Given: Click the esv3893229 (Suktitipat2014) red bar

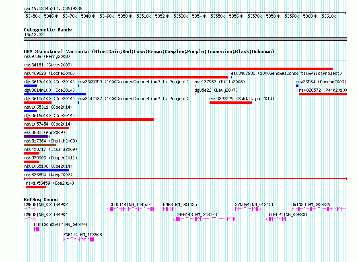Looking at the screenshot, I should tap(230, 103).
